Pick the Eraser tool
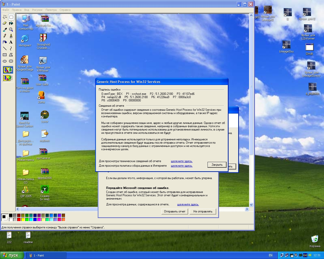This screenshot has width=324, height=259. (x=5, y=23)
